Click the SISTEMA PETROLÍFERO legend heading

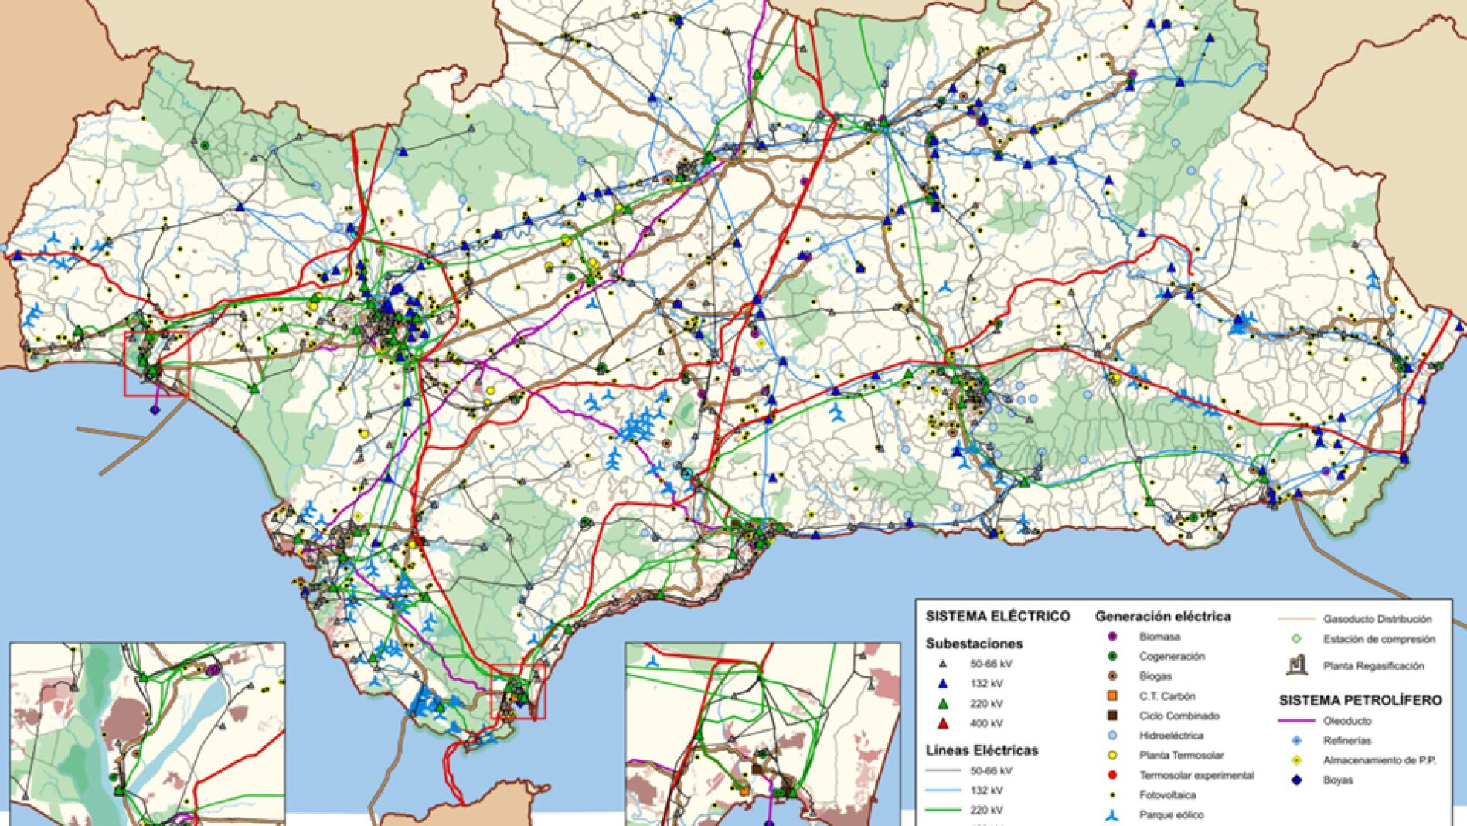coord(1360,701)
